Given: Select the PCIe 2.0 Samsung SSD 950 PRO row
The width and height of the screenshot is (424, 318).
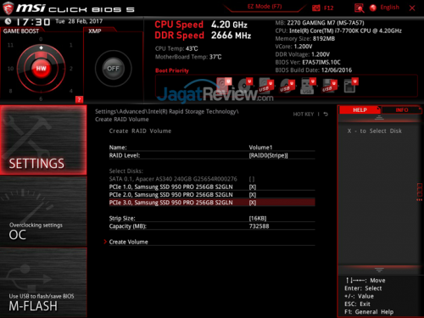Looking at the screenshot, I should pos(212,195).
